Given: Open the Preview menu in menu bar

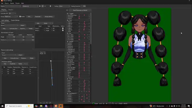Looking at the screenshot, I should click(x=17, y=3).
